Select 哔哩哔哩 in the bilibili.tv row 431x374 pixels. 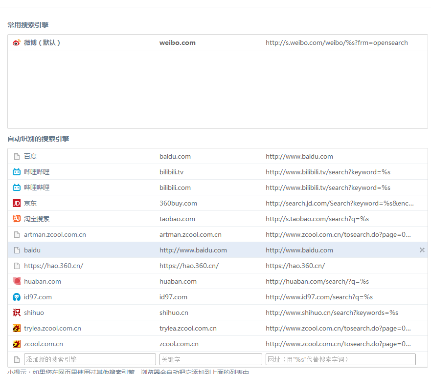pos(37,172)
